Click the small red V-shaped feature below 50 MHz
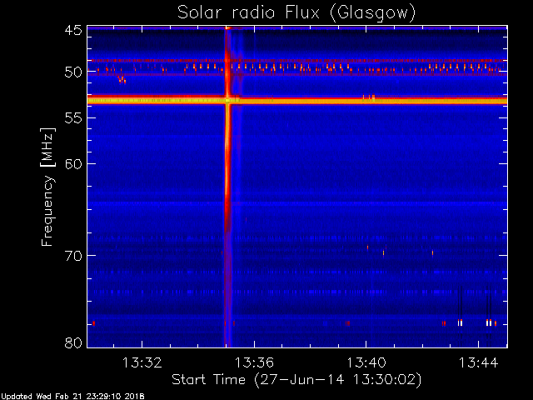 (122, 79)
